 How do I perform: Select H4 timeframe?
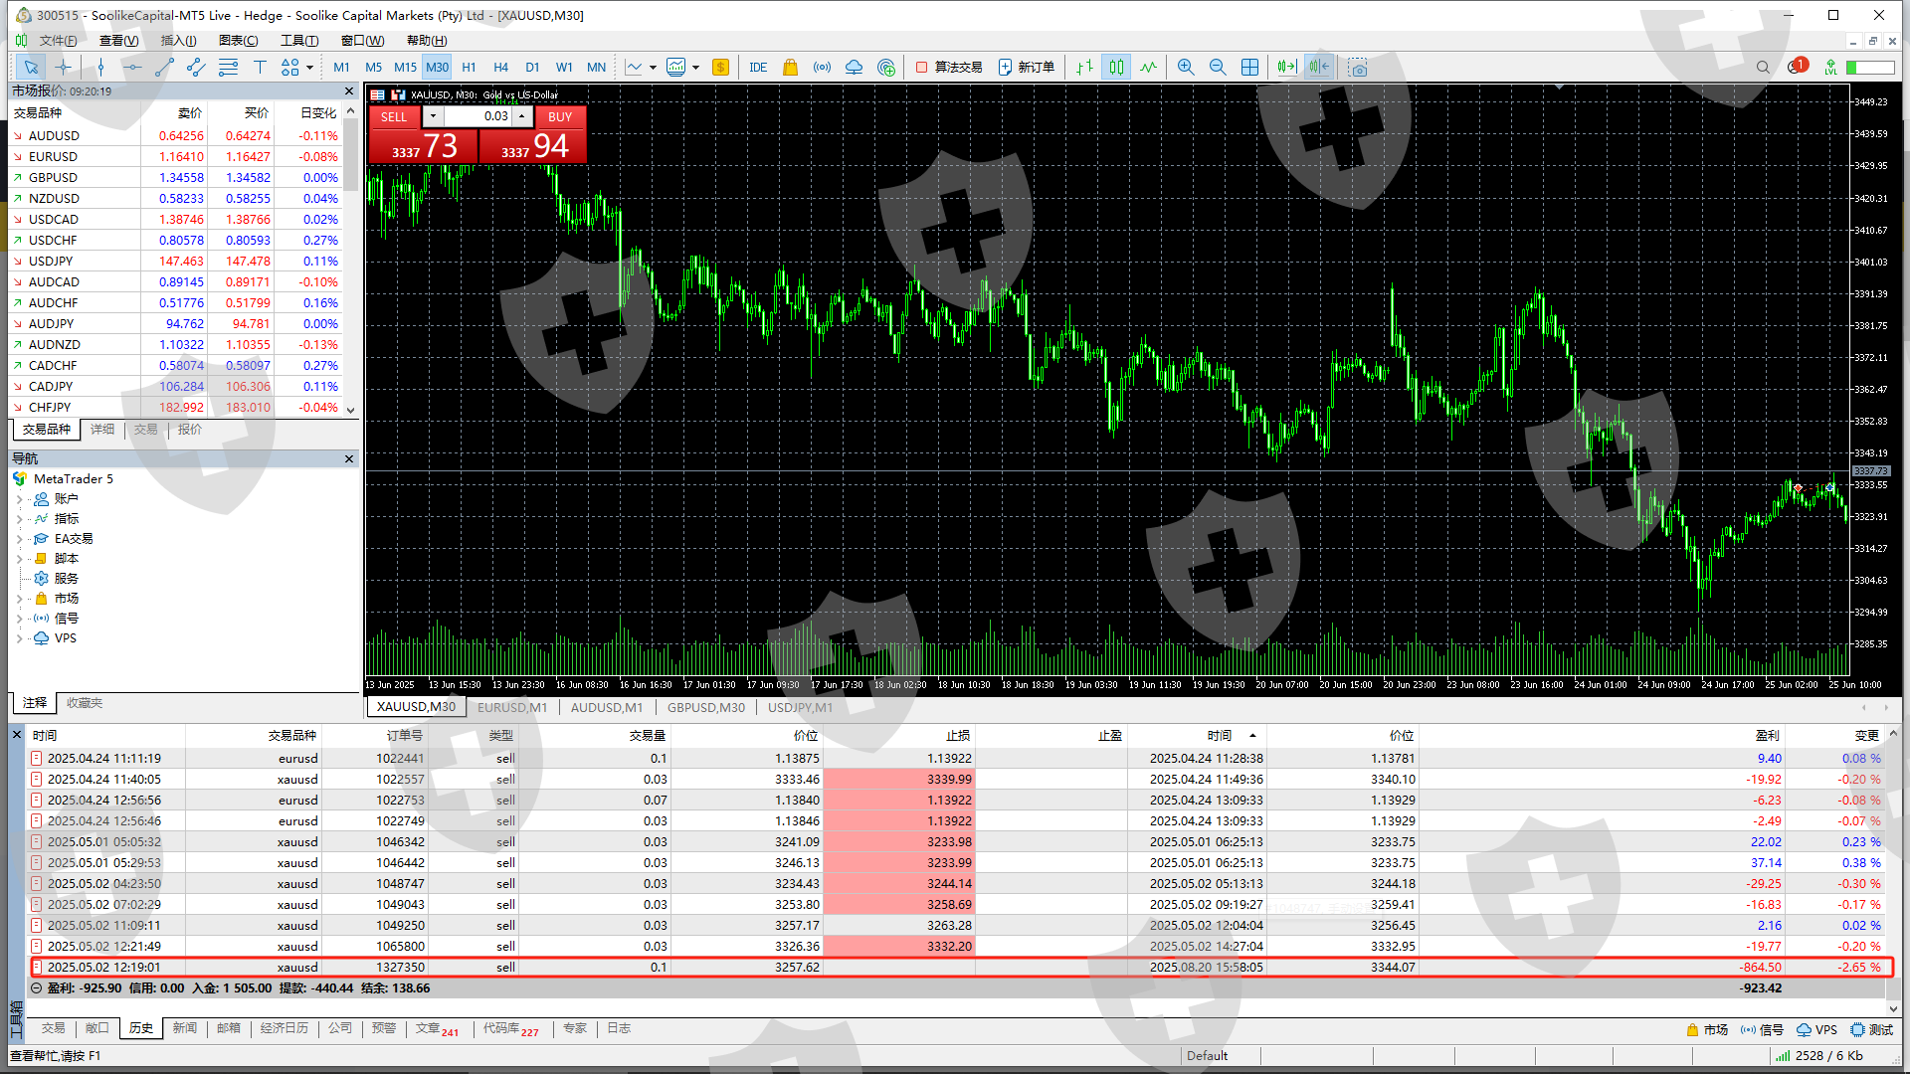click(500, 67)
